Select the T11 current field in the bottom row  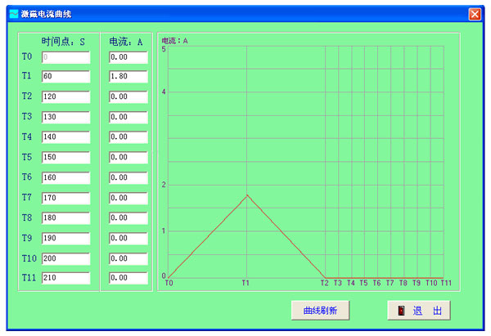pyautogui.click(x=128, y=278)
